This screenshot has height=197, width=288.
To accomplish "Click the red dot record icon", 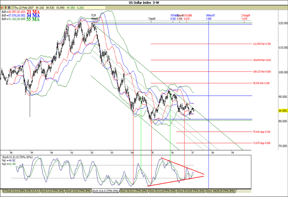I will (2, 8).
